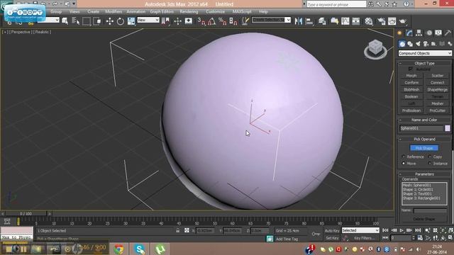Image resolution: width=454 pixels, height=255 pixels.
Task: Select the Lights category icon
Action: pos(418,44)
